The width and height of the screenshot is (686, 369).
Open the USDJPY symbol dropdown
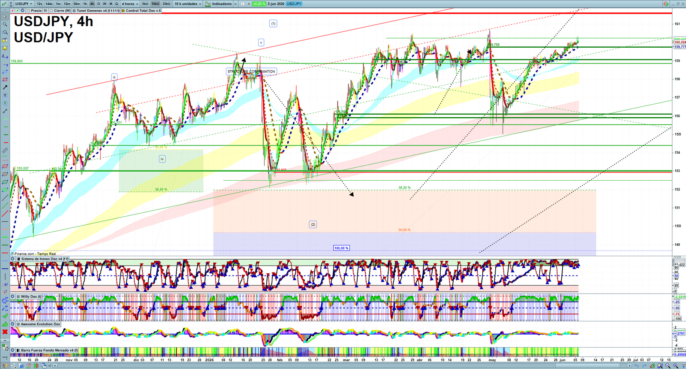click(x=24, y=4)
